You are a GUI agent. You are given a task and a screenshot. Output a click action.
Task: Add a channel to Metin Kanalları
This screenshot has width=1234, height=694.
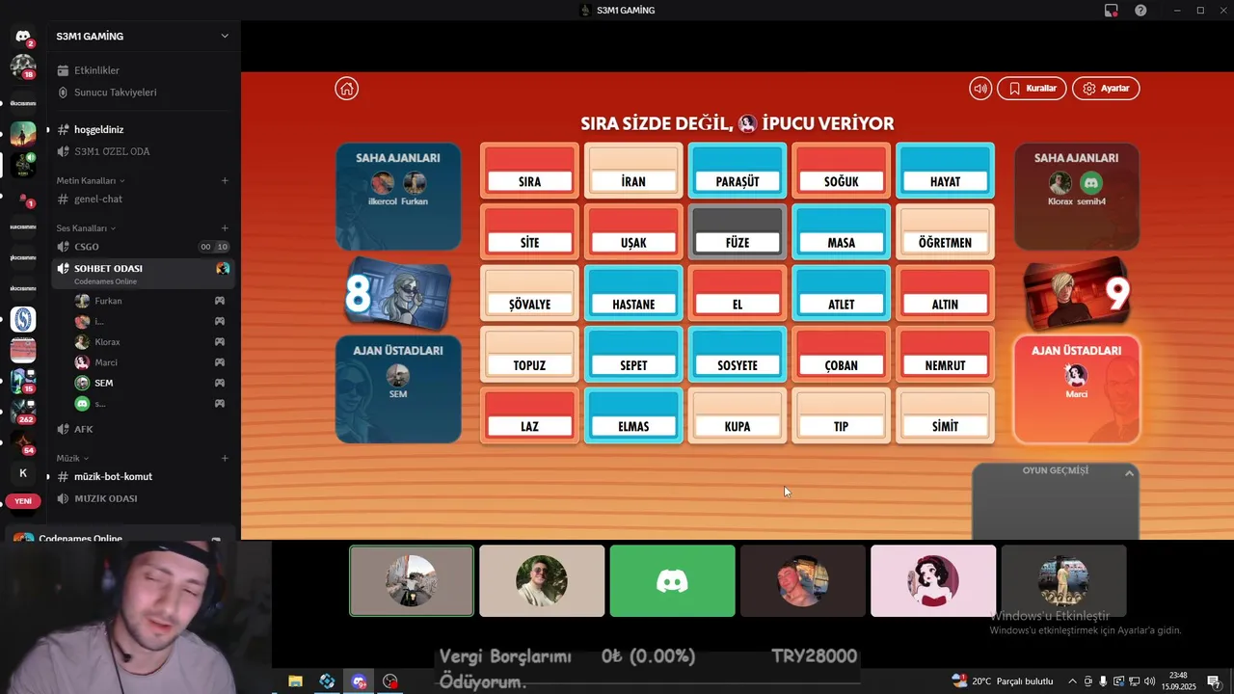click(225, 180)
